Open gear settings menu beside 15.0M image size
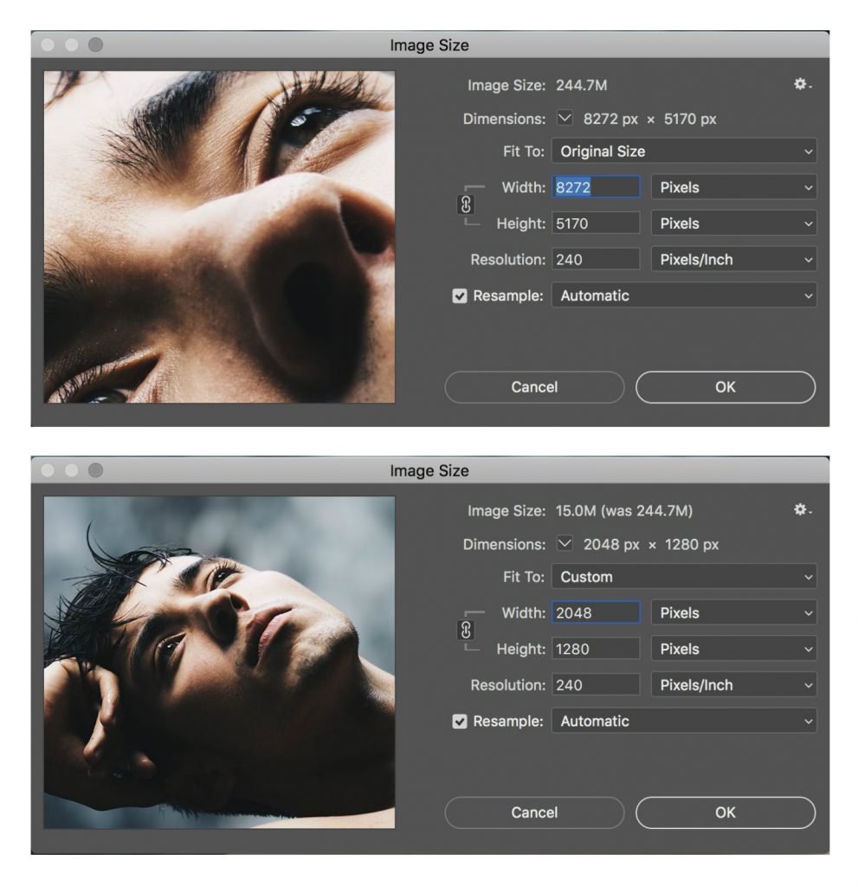Screen dimensions: 858x887 802,510
